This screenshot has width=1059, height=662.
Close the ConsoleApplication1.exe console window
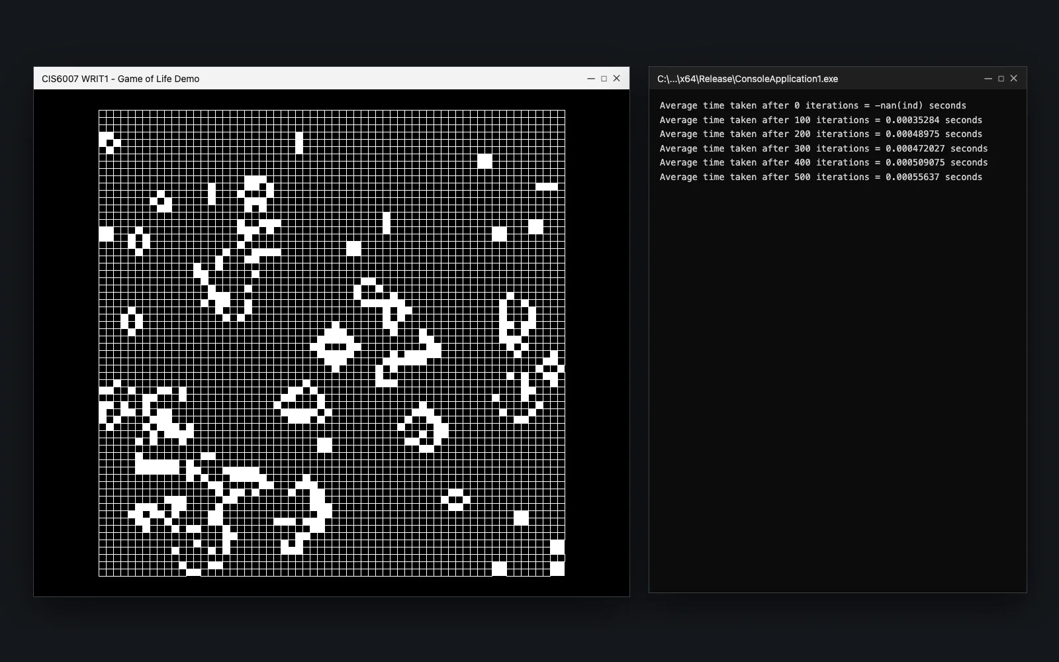pyautogui.click(x=1013, y=78)
